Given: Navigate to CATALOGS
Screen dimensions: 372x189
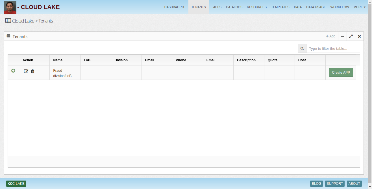Looking at the screenshot, I should tap(234, 7).
